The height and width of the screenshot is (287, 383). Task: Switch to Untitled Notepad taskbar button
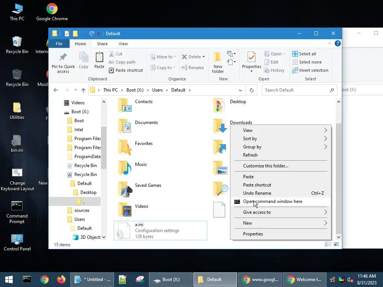click(x=92, y=280)
